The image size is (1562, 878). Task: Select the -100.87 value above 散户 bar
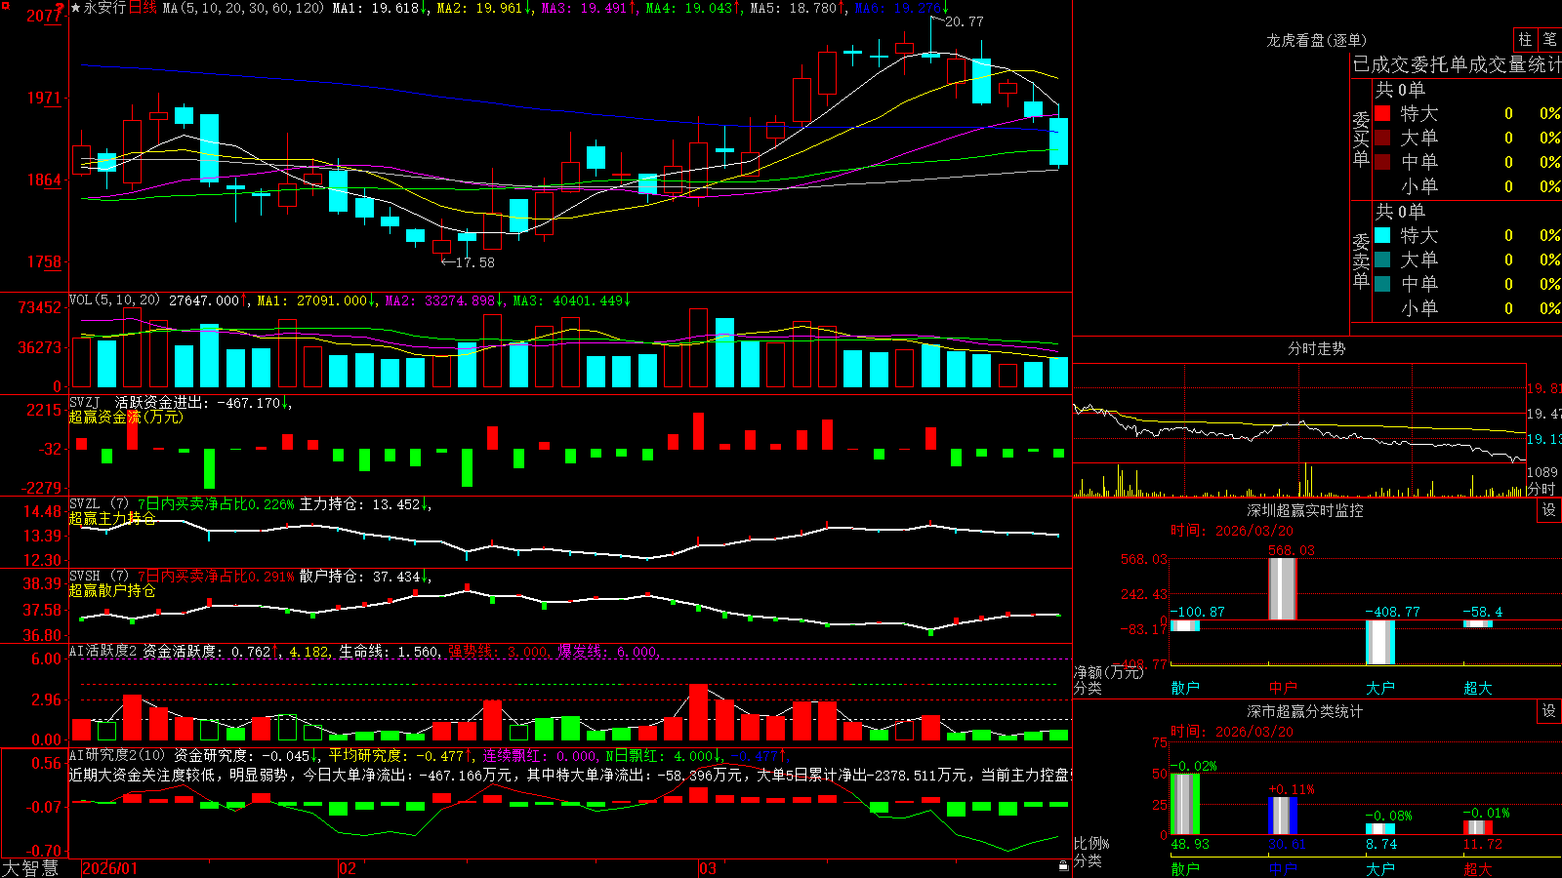pos(1198,612)
